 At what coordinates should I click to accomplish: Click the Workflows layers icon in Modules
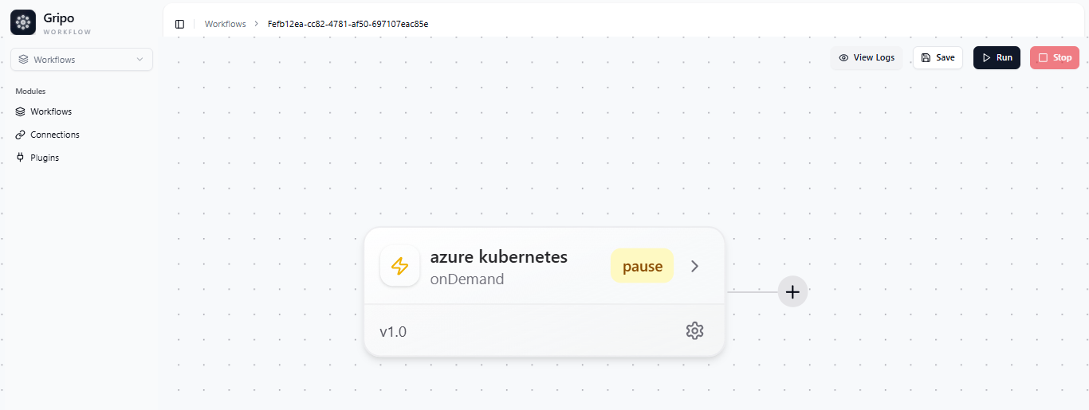click(21, 111)
